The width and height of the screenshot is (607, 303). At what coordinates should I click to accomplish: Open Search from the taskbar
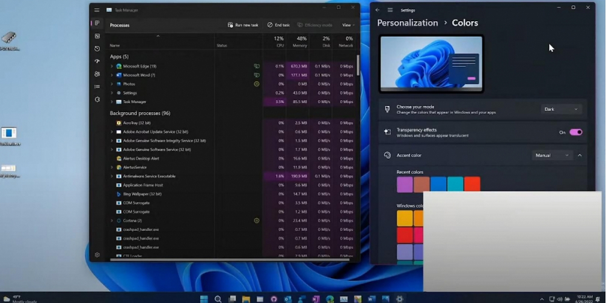(218, 299)
